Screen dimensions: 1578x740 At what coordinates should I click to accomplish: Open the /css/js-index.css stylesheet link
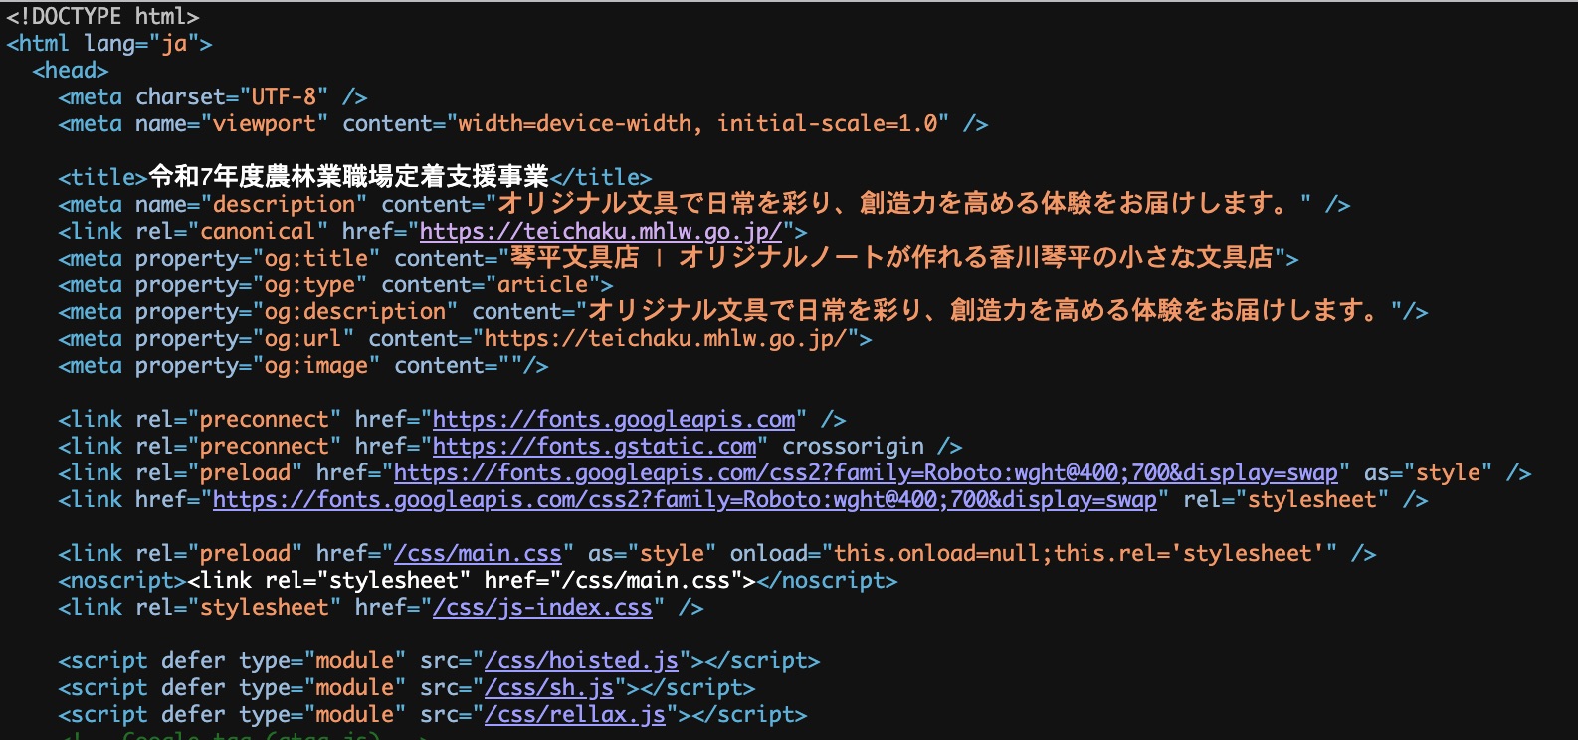(542, 608)
